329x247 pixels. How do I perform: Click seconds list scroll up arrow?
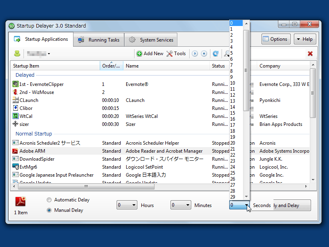pos(246,24)
